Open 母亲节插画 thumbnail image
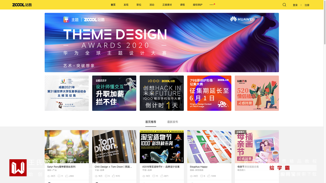This screenshot has width=326, height=183. pos(257,147)
